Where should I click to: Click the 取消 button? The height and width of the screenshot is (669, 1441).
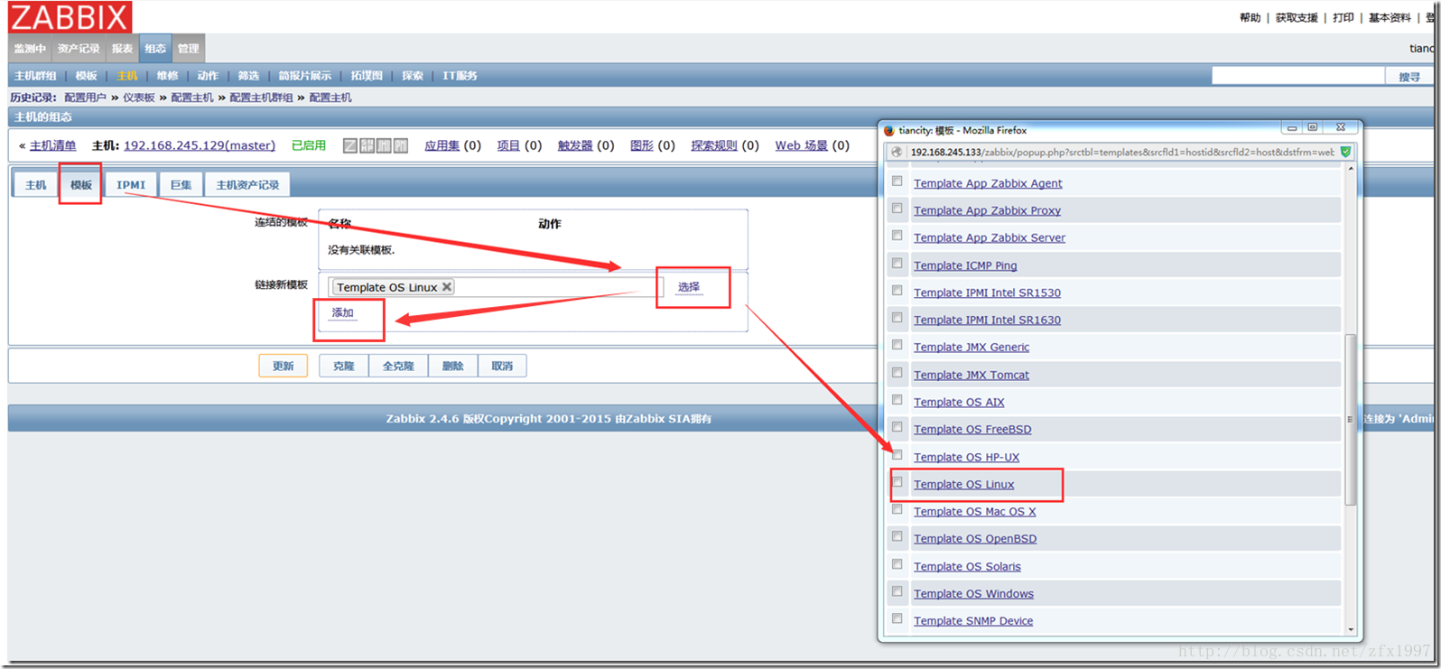pyautogui.click(x=502, y=366)
